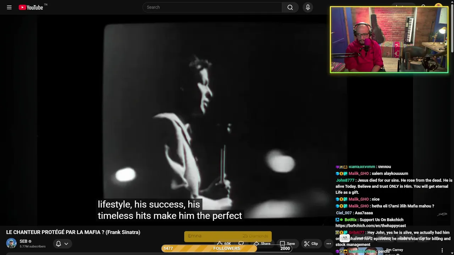Click the BotRix chat username
Image resolution: width=454 pixels, height=255 pixels.
[350, 220]
